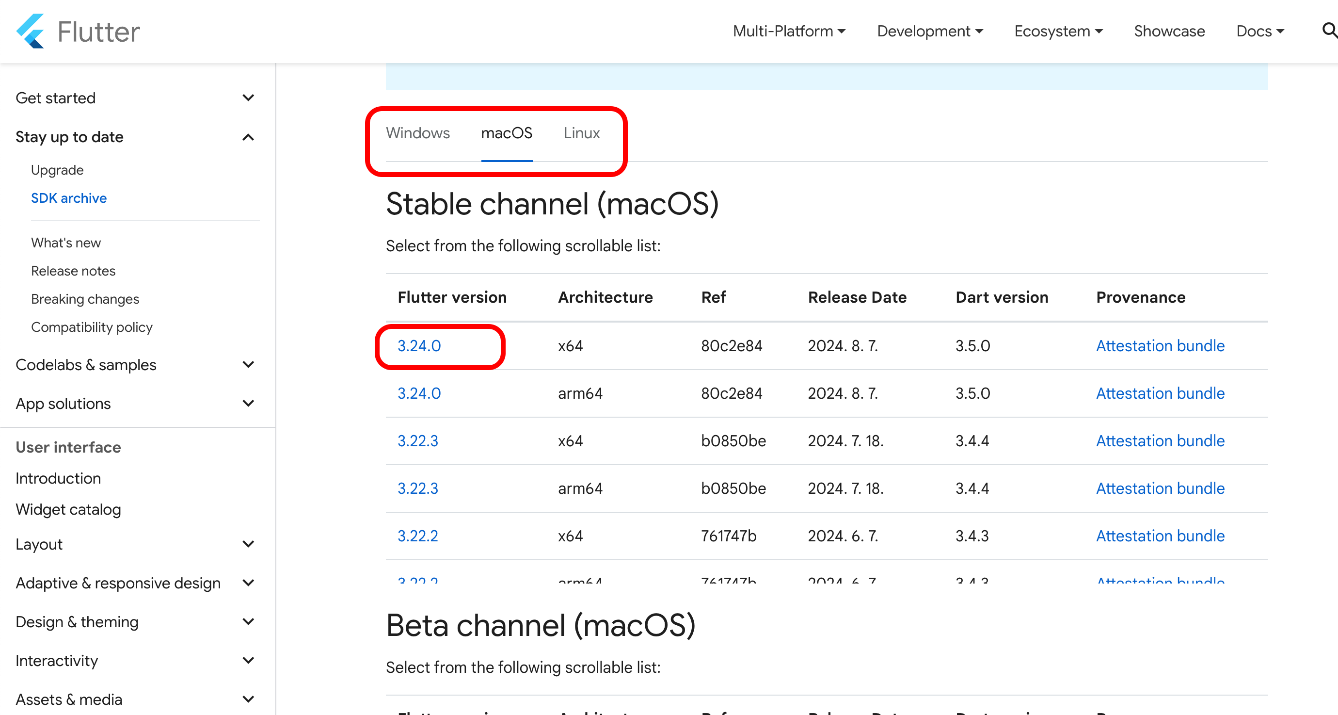Collapse the Stay up to date section
The height and width of the screenshot is (715, 1338).
[248, 137]
